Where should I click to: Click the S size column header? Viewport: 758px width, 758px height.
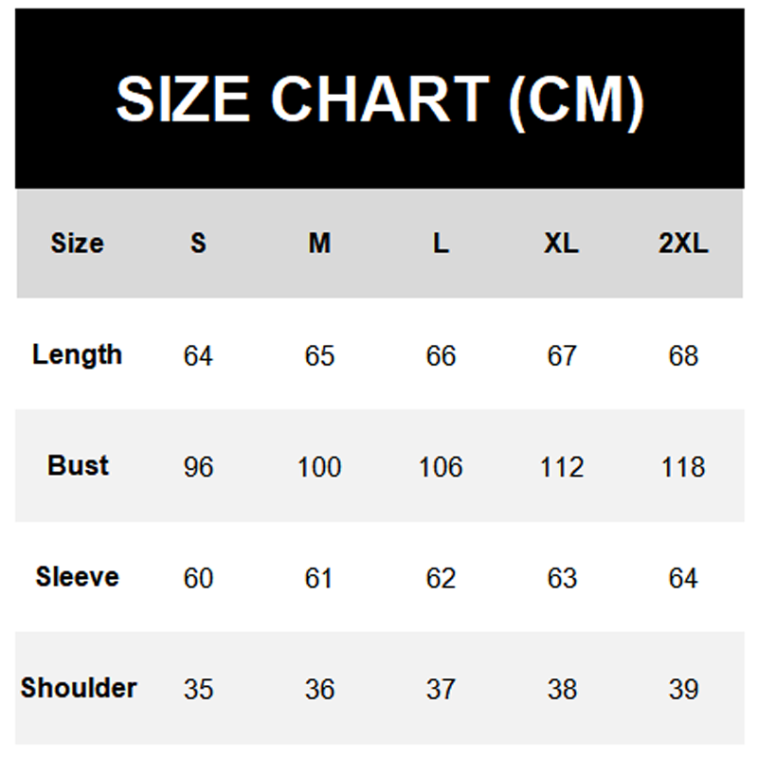pyautogui.click(x=198, y=244)
